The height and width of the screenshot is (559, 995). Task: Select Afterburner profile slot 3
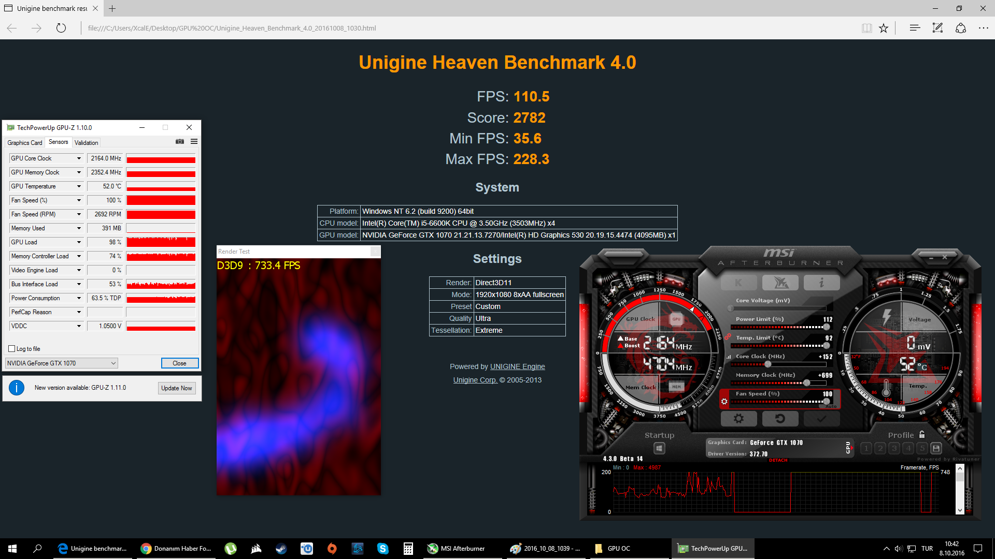(x=894, y=448)
